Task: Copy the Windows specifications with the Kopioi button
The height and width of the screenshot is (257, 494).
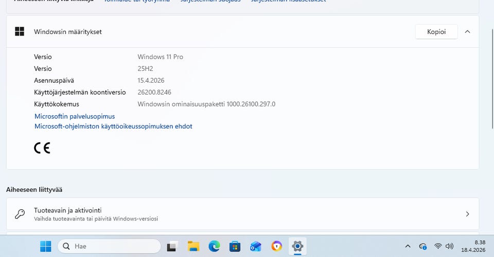Action: [x=436, y=32]
